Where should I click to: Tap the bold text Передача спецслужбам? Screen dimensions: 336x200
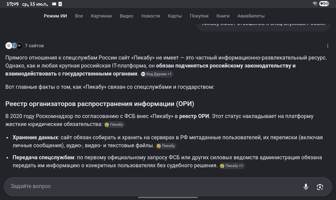(43, 157)
